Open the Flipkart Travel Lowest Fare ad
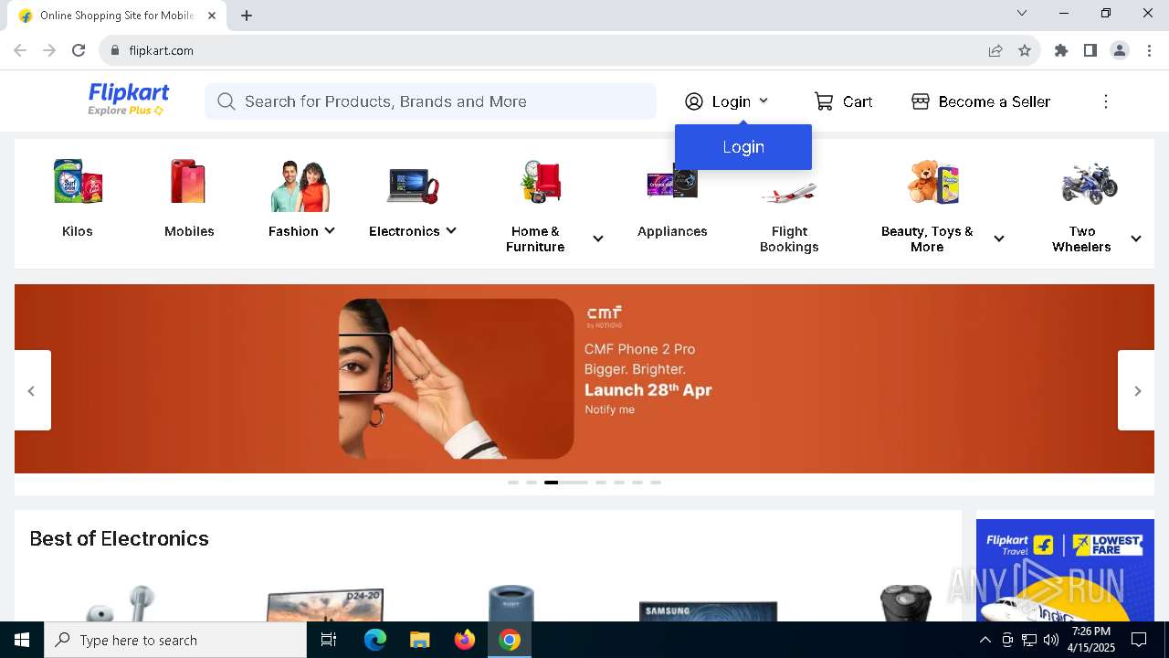The width and height of the screenshot is (1169, 658). [1065, 570]
